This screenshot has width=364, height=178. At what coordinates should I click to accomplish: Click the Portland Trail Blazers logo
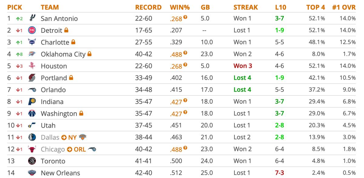coord(32,78)
